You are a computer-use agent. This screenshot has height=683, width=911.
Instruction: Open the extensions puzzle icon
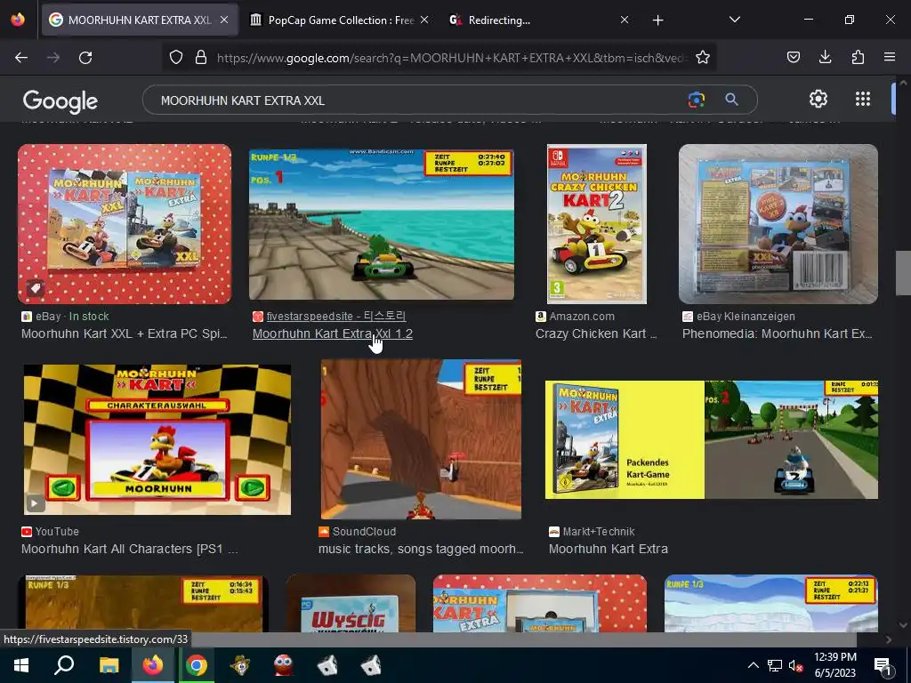[858, 57]
